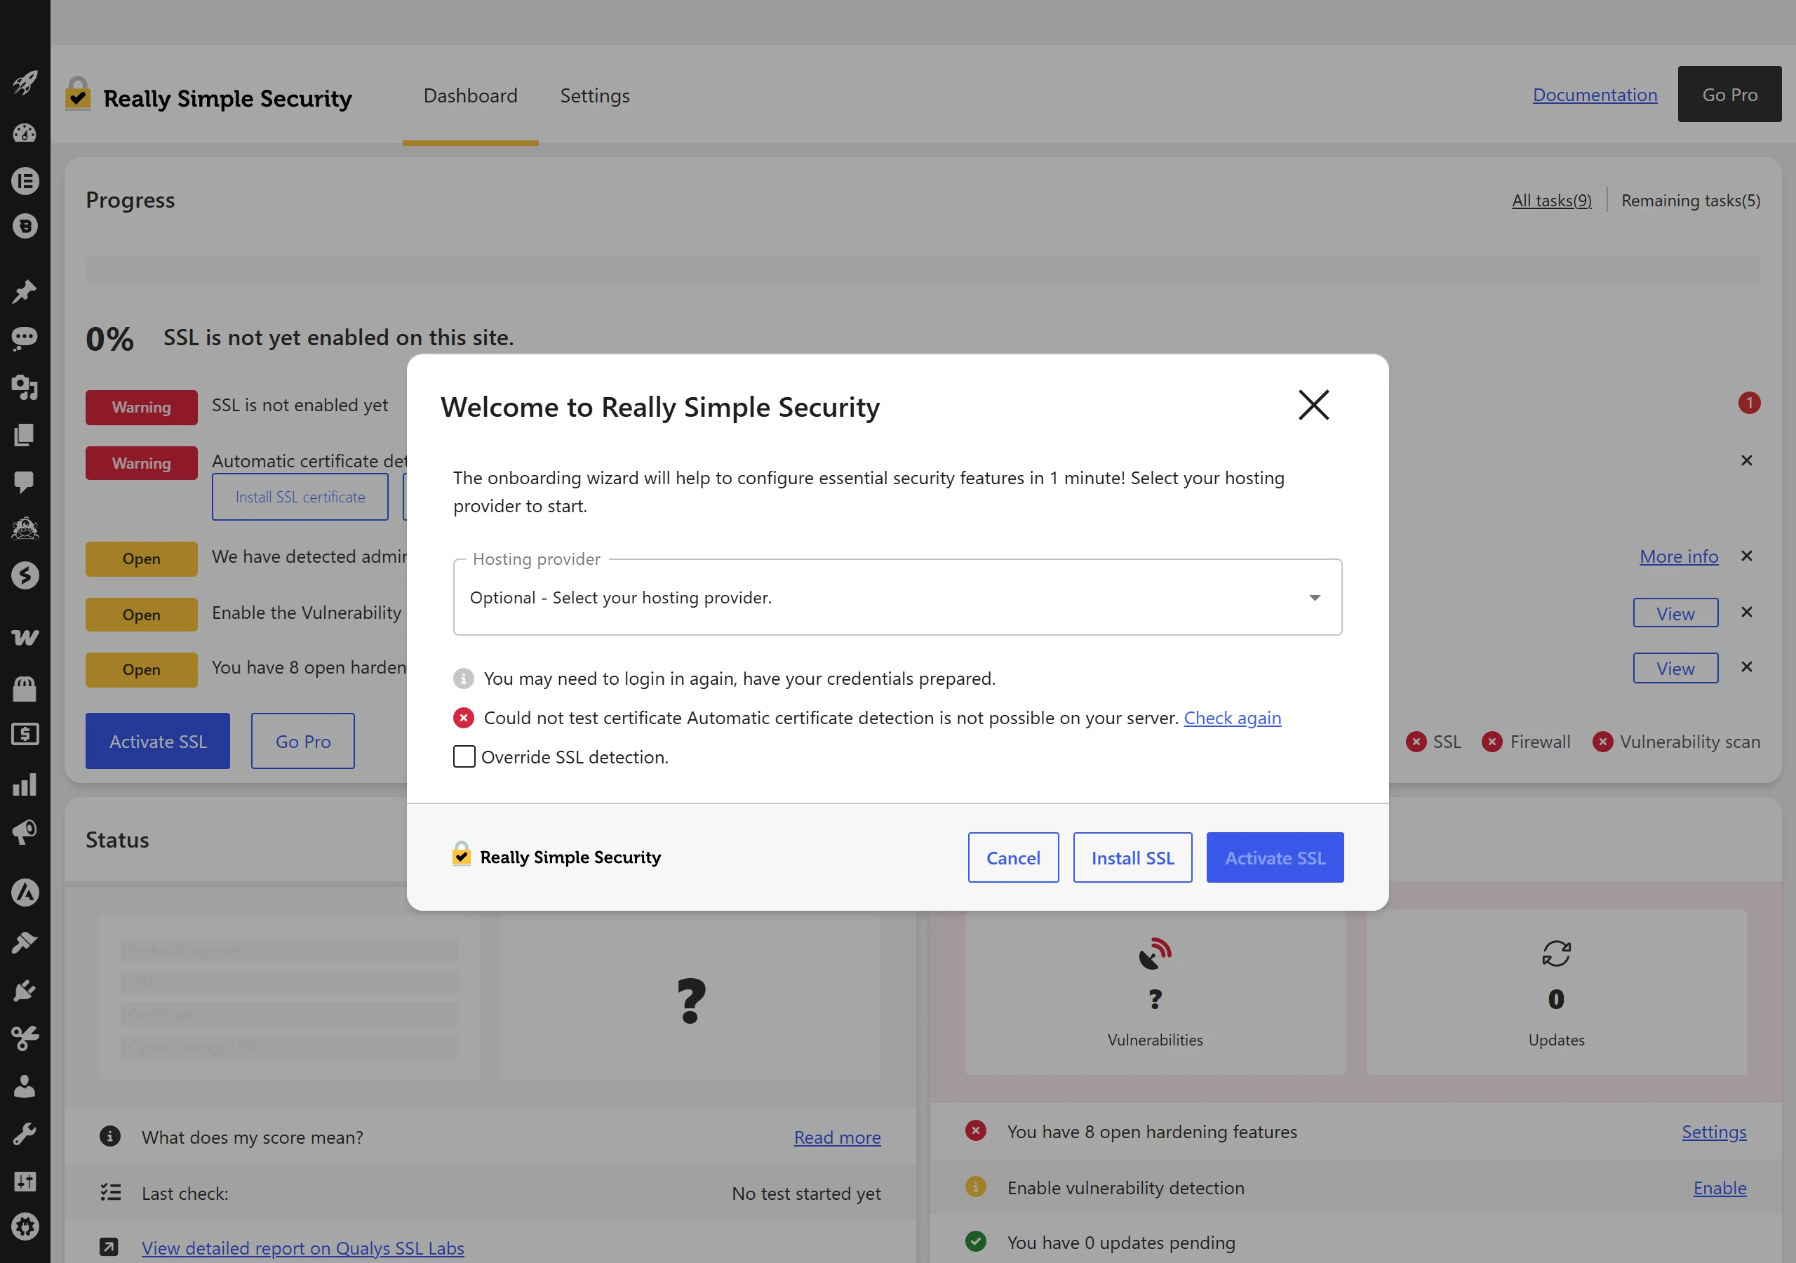This screenshot has width=1796, height=1263.
Task: Open Pages via the stacked-pages icon
Action: (25, 434)
